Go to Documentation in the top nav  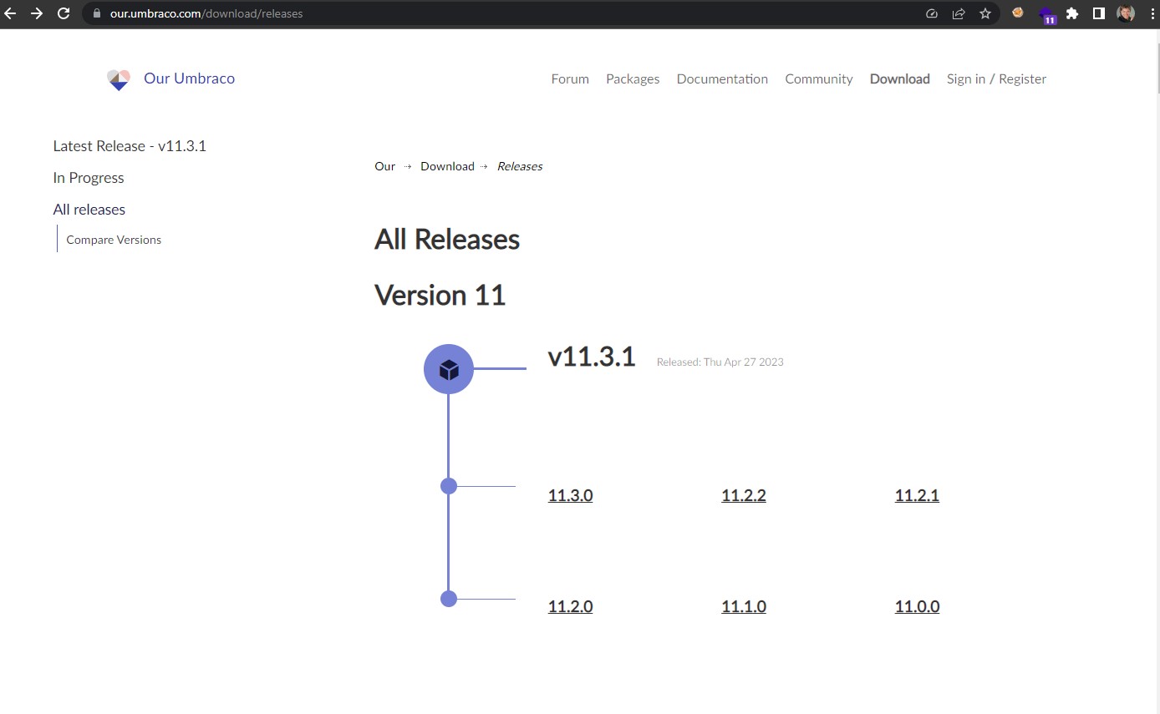722,78
